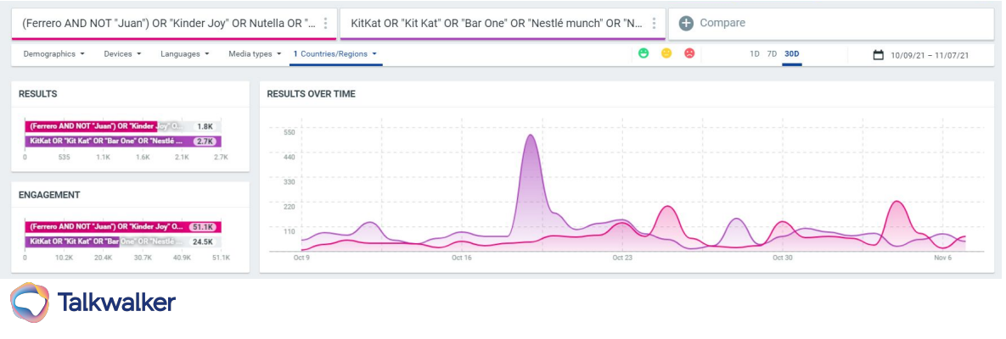
Task: Click the yellow neutral sentiment face icon
Action: coord(667,54)
